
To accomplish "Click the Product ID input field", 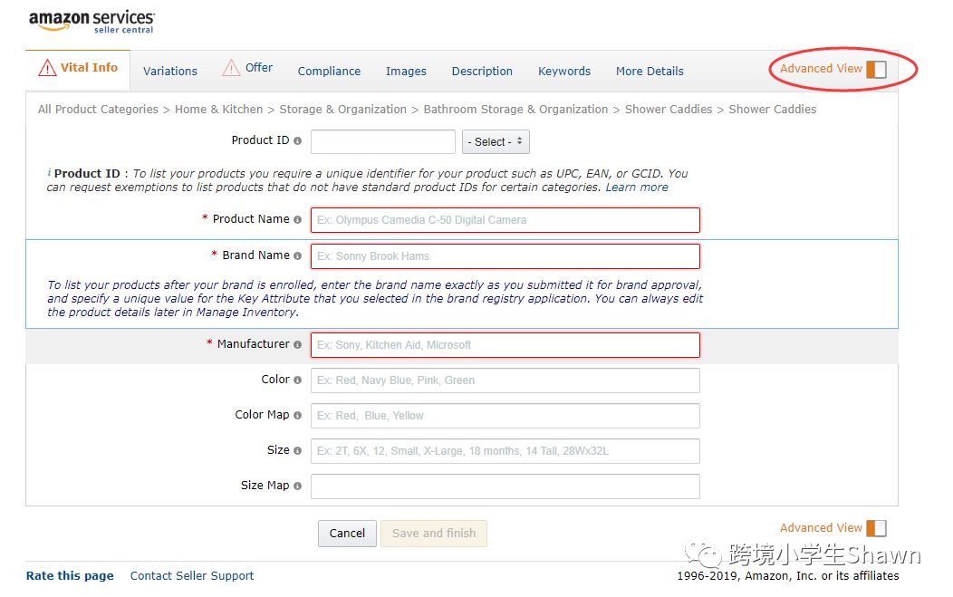I will pos(383,141).
